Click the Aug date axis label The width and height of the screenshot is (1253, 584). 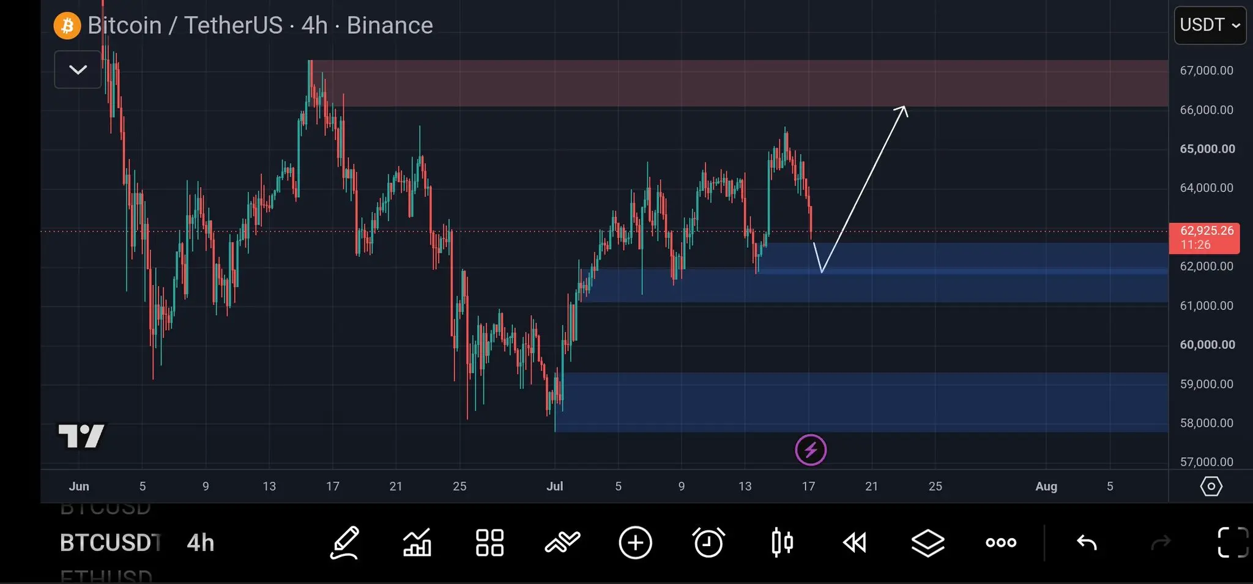[x=1046, y=486]
